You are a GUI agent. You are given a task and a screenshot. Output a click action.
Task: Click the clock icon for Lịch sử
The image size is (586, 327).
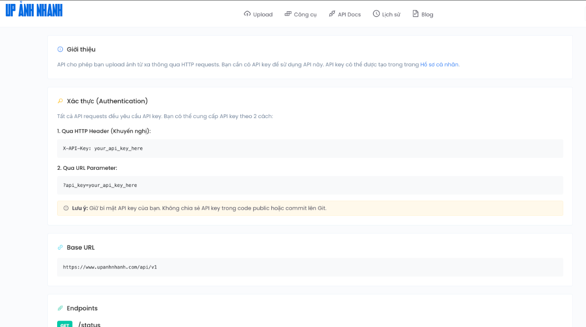click(376, 14)
